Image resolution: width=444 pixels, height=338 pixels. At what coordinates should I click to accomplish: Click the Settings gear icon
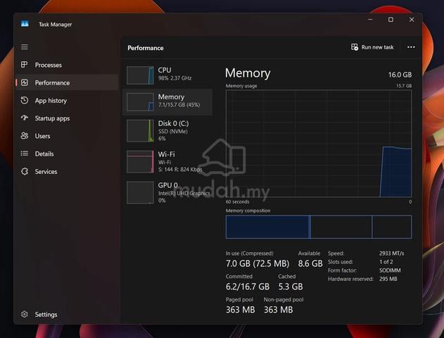25,314
